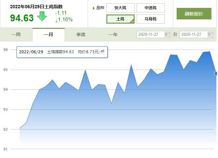Open the end date calendar icon
218x158 pixels.
[x=210, y=34]
